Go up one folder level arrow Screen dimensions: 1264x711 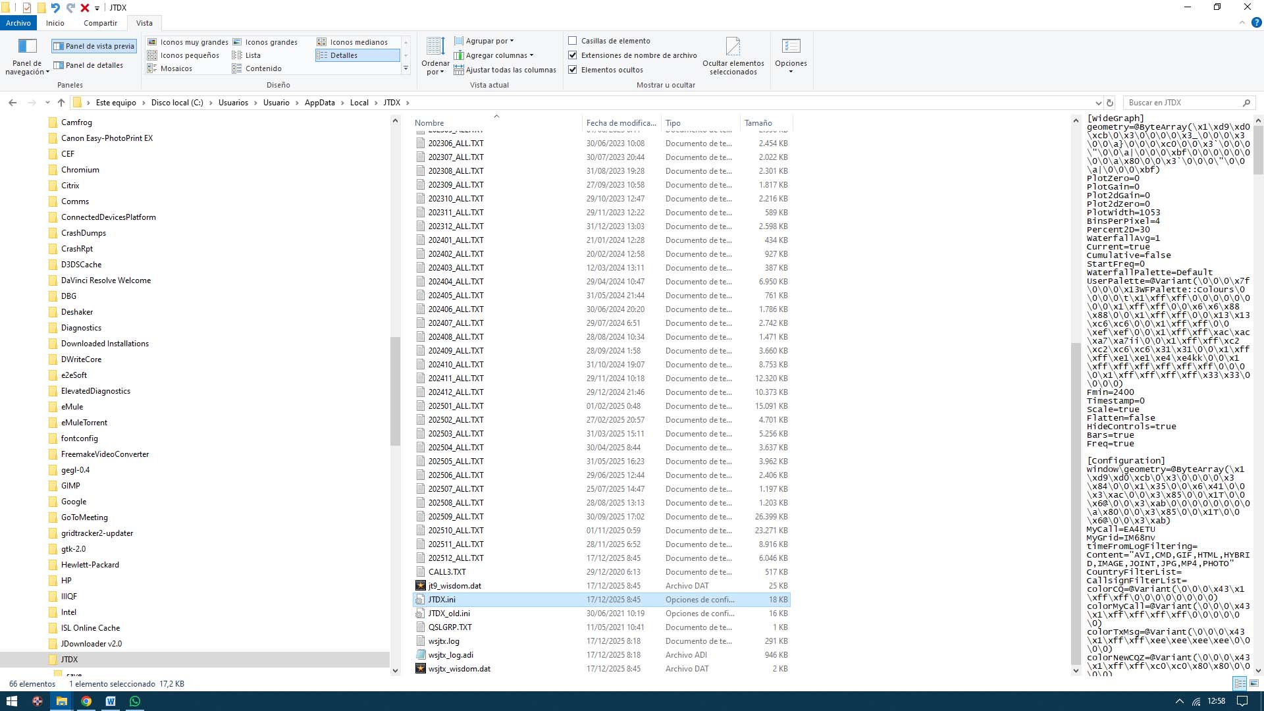click(x=61, y=103)
